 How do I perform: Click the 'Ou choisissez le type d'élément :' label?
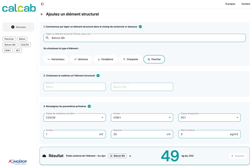[x=61, y=48]
